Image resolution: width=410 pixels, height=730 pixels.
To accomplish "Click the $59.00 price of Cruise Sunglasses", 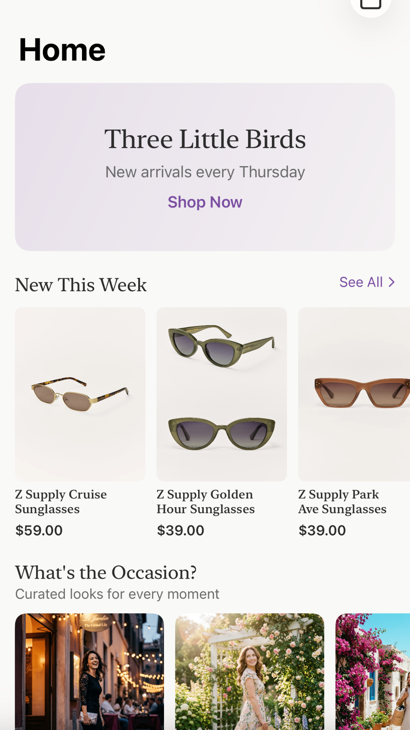I will [39, 530].
